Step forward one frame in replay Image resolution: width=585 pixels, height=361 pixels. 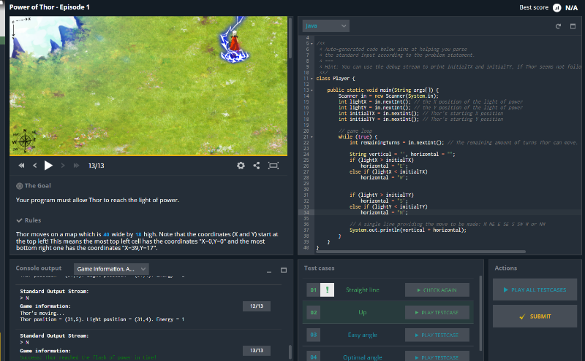tap(63, 166)
